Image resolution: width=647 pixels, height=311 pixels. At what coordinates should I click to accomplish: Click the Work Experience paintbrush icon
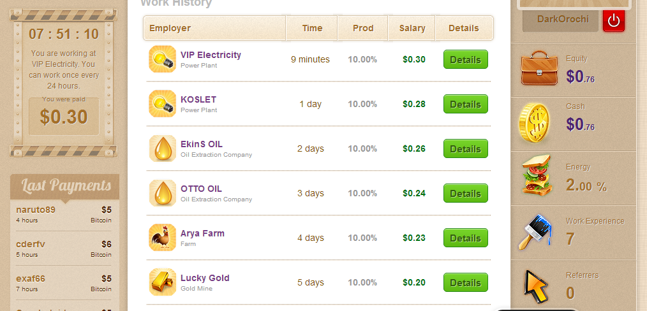click(x=536, y=233)
